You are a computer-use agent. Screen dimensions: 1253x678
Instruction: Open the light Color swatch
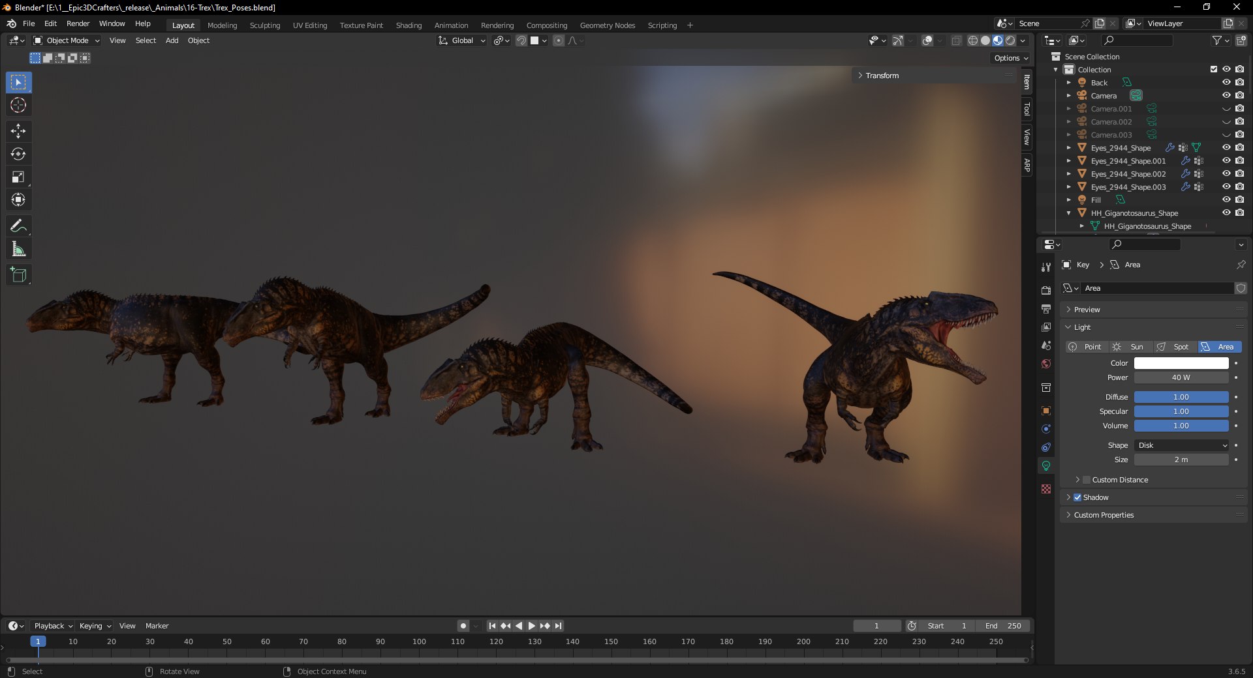(x=1181, y=363)
